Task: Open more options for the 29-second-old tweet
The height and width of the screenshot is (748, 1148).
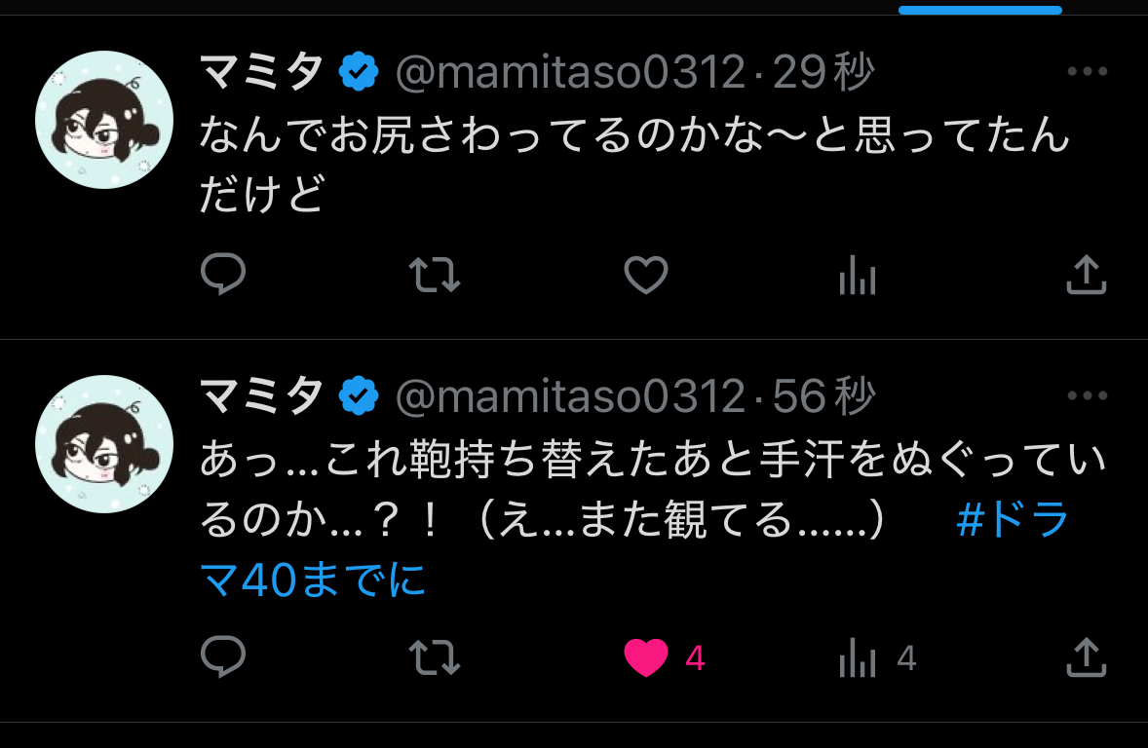Action: [x=1088, y=71]
